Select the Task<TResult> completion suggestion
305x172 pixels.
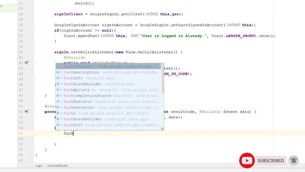tap(108, 66)
